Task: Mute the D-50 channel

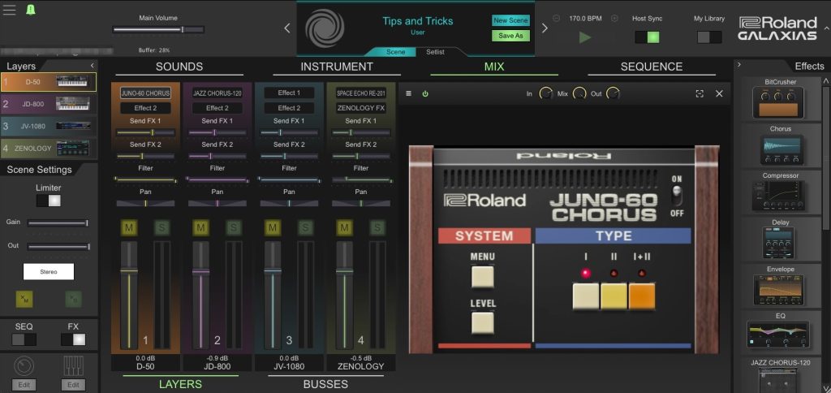Action: point(129,228)
